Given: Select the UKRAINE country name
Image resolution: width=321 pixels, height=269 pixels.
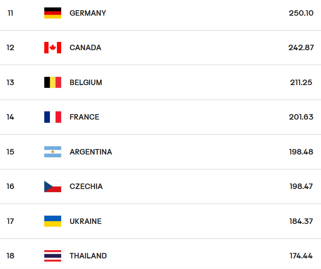Looking at the screenshot, I should [x=85, y=221].
